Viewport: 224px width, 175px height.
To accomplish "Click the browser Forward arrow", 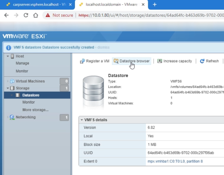I will pos(16,15).
